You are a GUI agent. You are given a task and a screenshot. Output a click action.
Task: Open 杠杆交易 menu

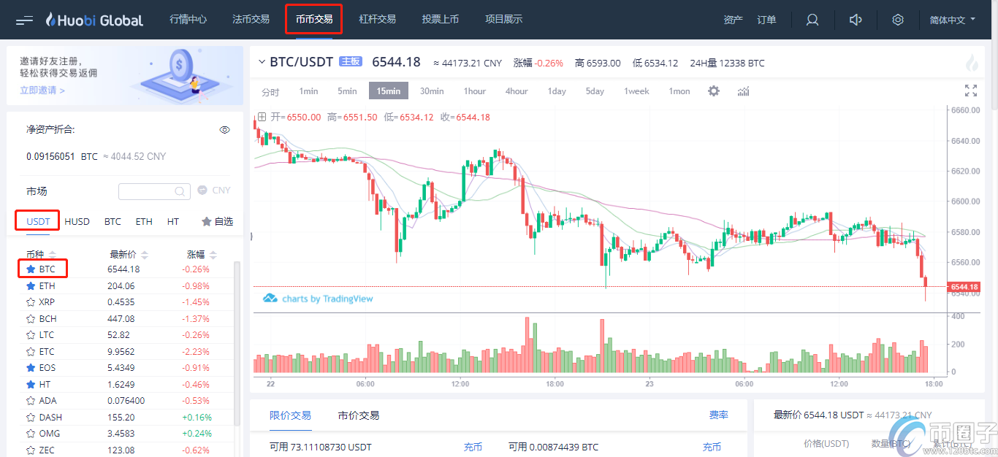tap(377, 20)
